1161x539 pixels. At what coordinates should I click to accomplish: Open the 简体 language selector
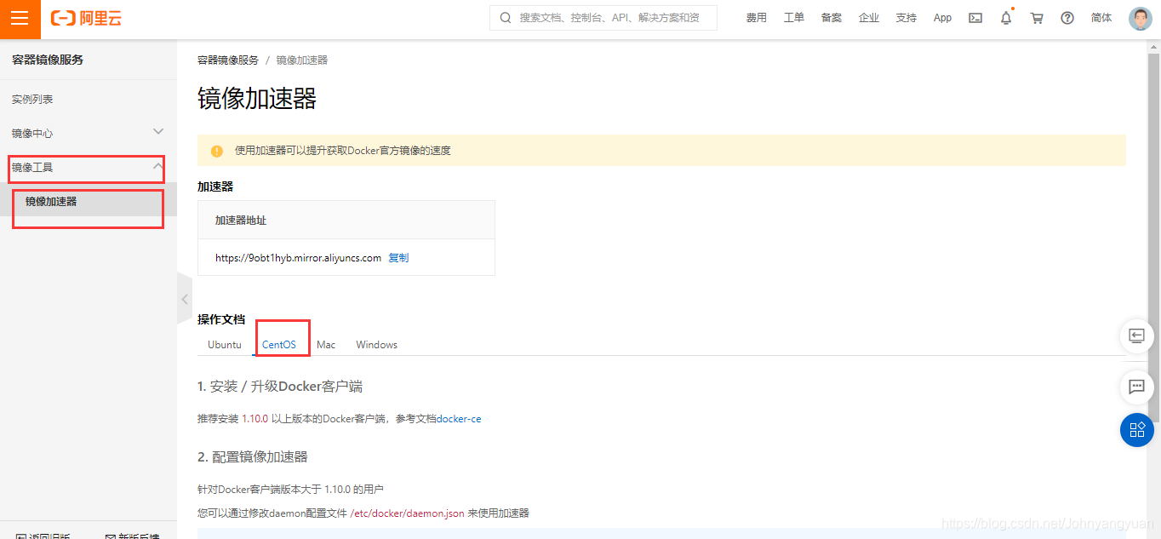point(1101,18)
